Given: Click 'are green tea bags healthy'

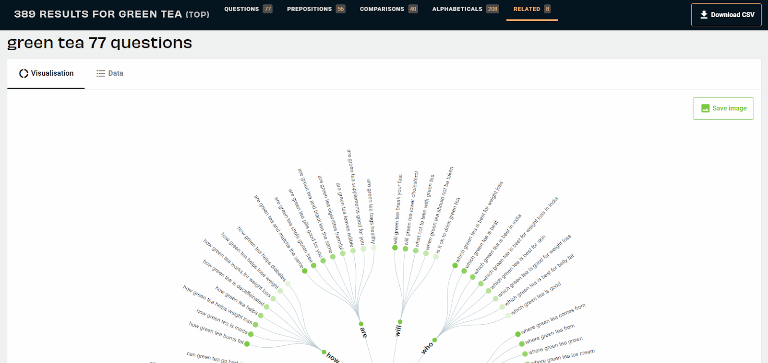Looking at the screenshot, I should (371, 211).
